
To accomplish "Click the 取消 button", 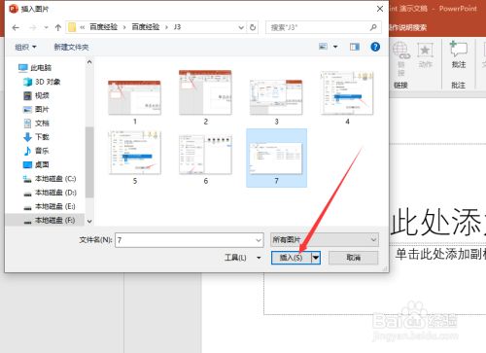I will (354, 258).
